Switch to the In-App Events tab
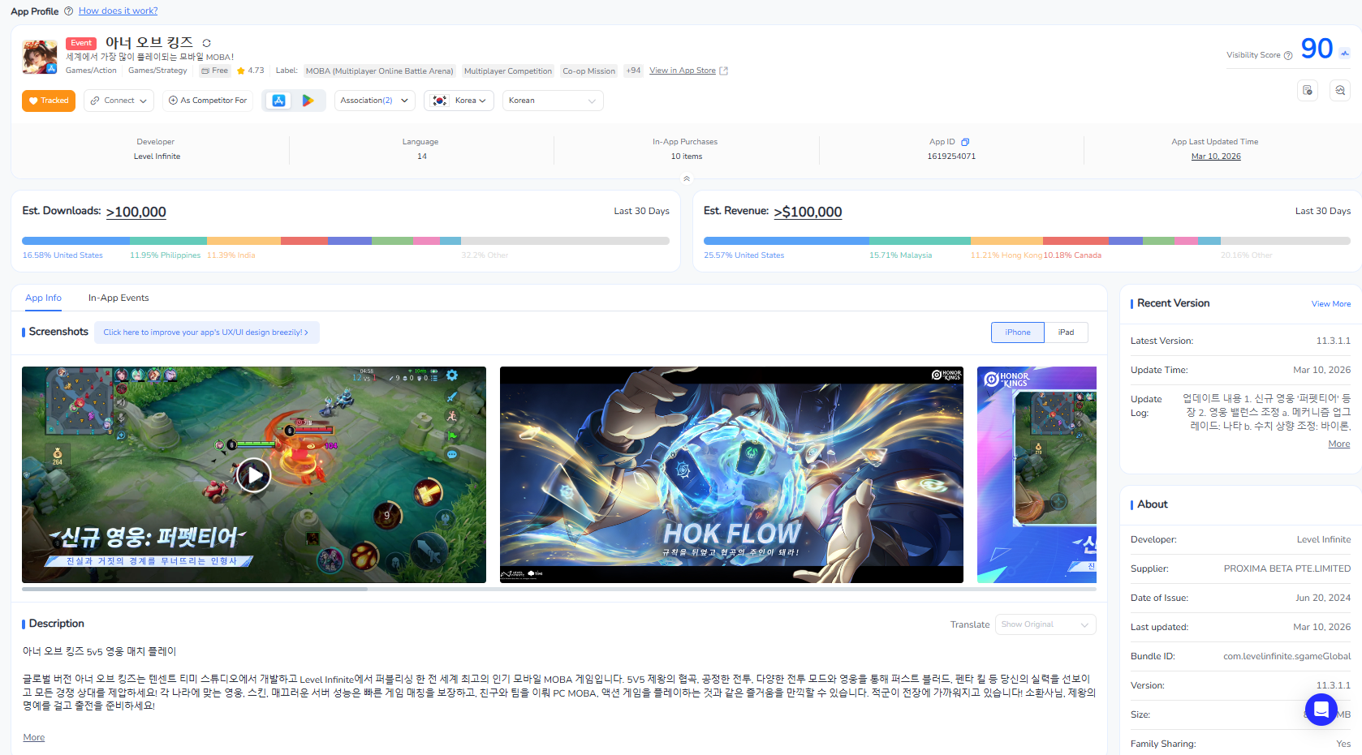This screenshot has height=755, width=1362. coord(119,298)
